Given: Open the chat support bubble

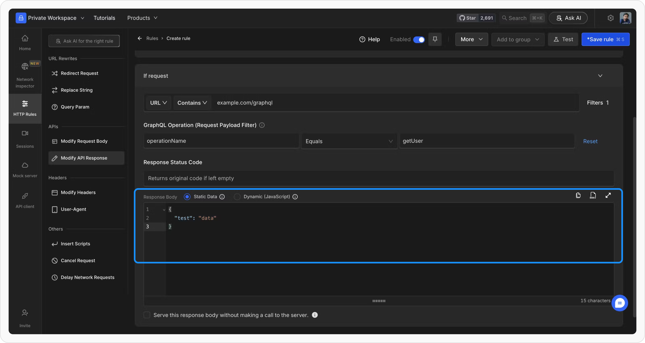Looking at the screenshot, I should click(619, 303).
